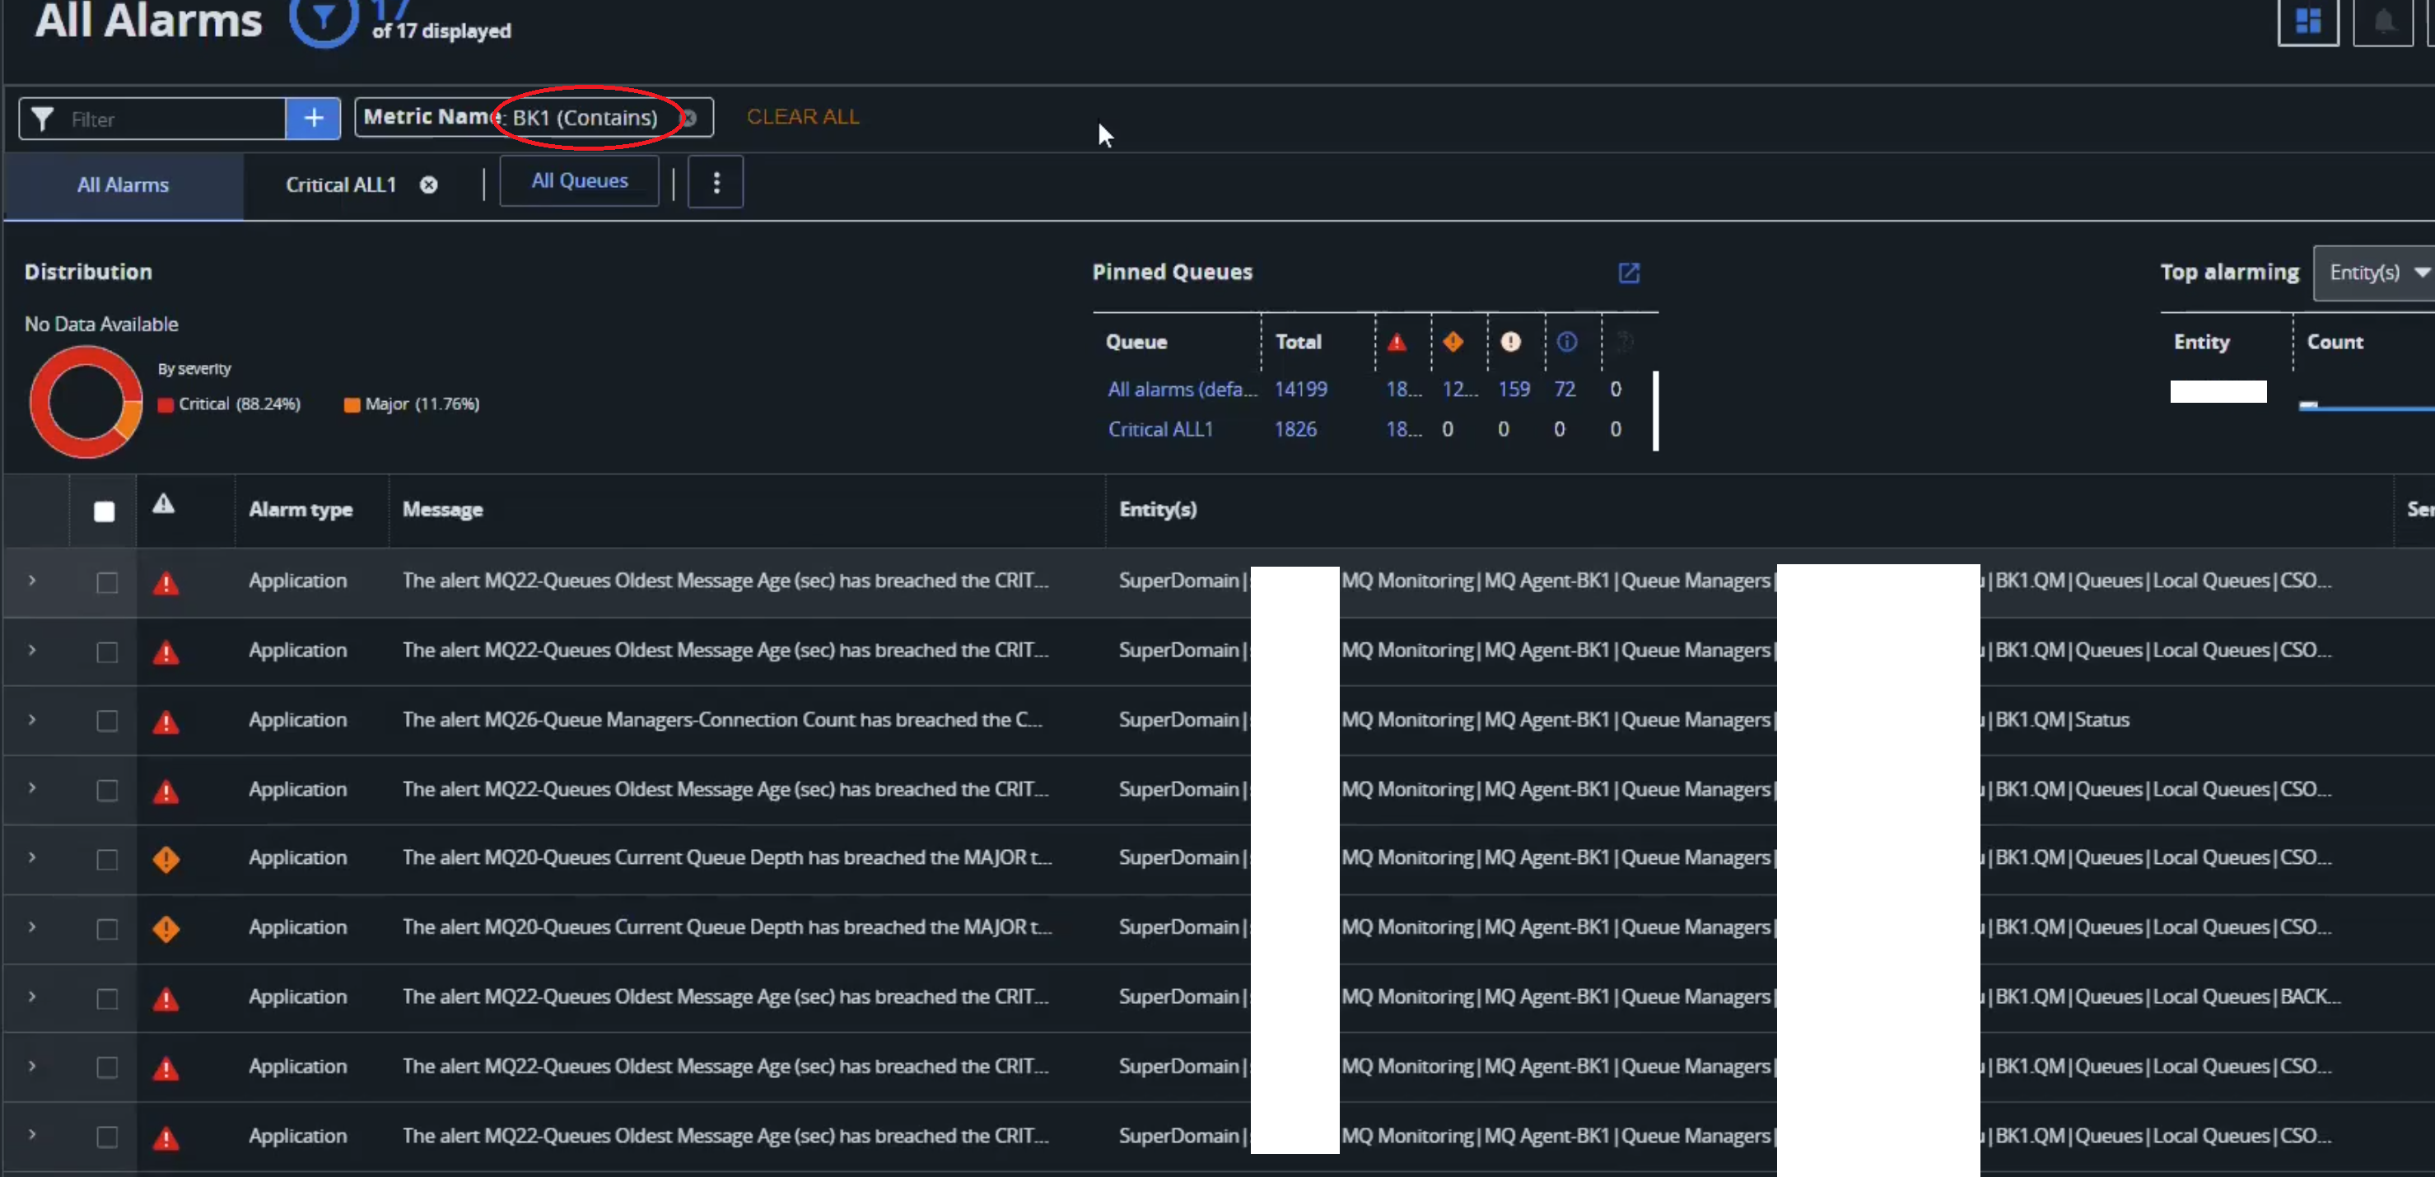The width and height of the screenshot is (2435, 1177).
Task: Select the All Alarms tab
Action: point(123,185)
